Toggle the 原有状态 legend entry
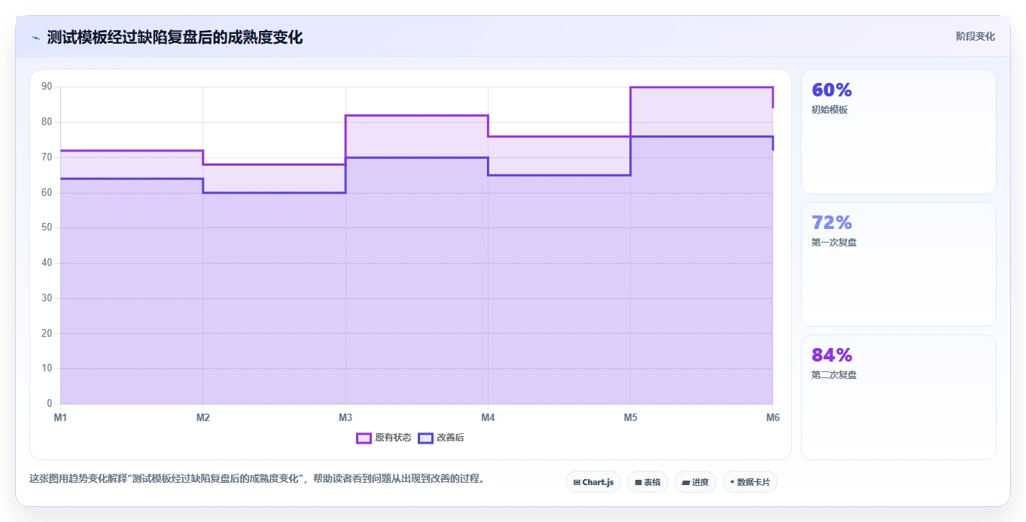This screenshot has height=522, width=1026. click(x=384, y=438)
